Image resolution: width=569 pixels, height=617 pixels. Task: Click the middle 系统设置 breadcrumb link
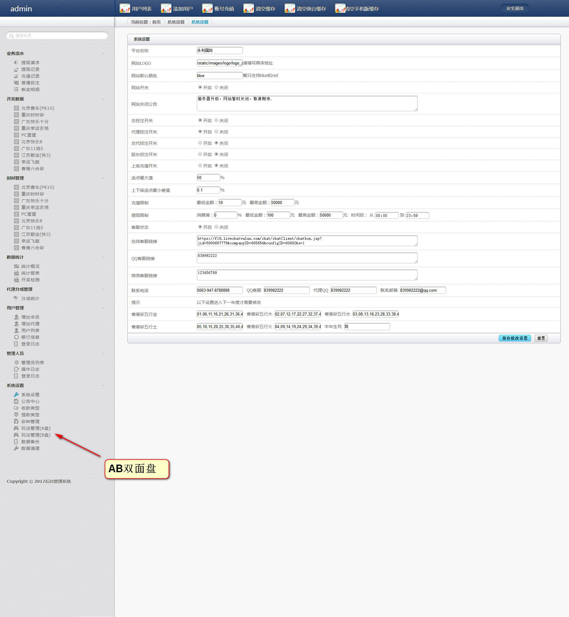click(x=176, y=22)
